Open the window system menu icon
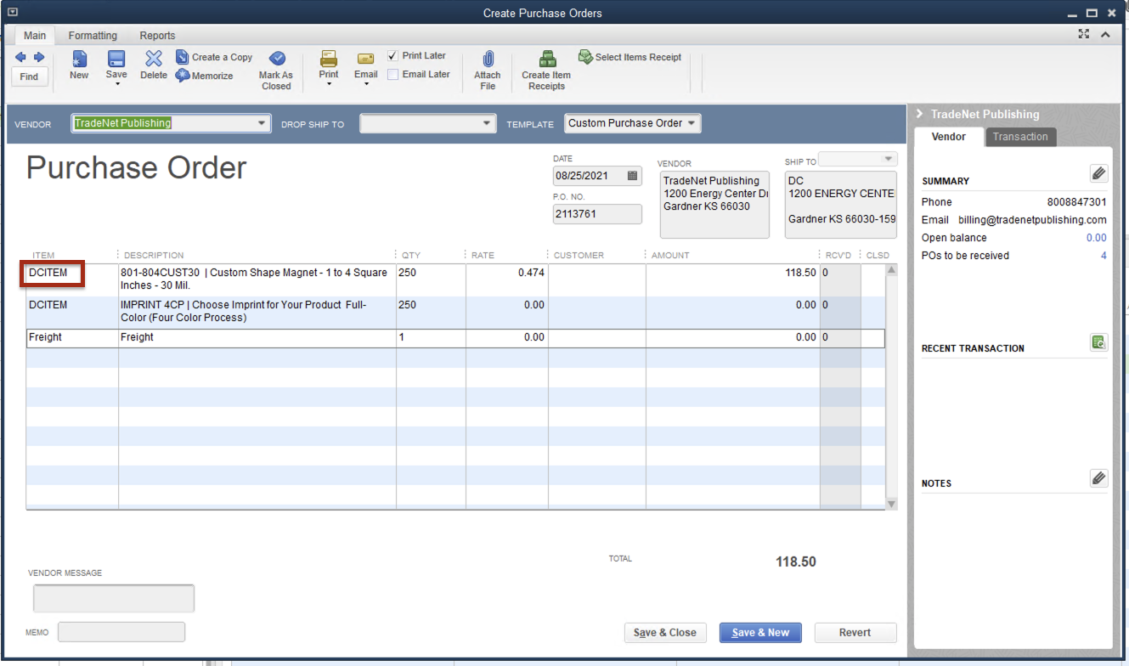The height and width of the screenshot is (666, 1129). 12,13
